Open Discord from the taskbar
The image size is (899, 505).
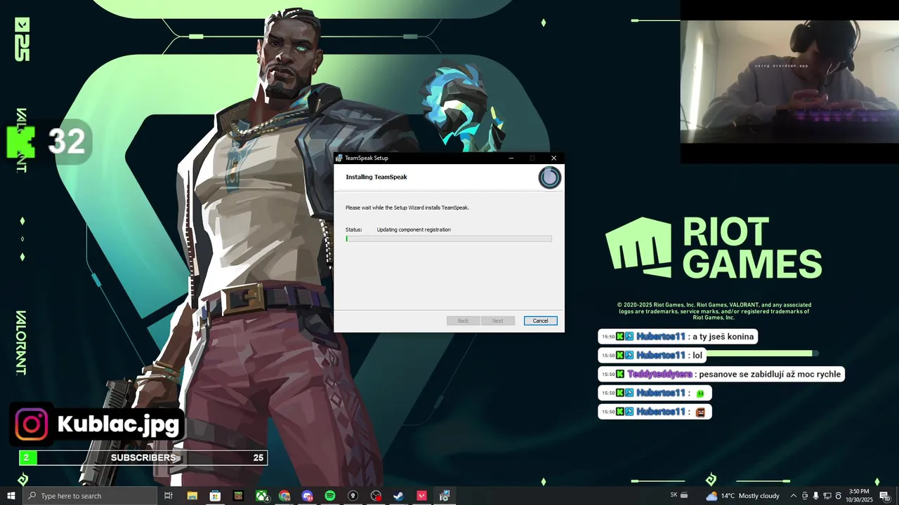(x=307, y=496)
